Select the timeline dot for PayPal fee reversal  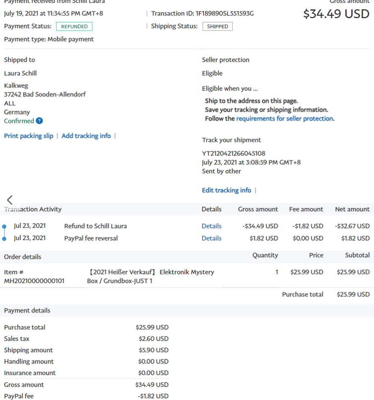[4, 239]
